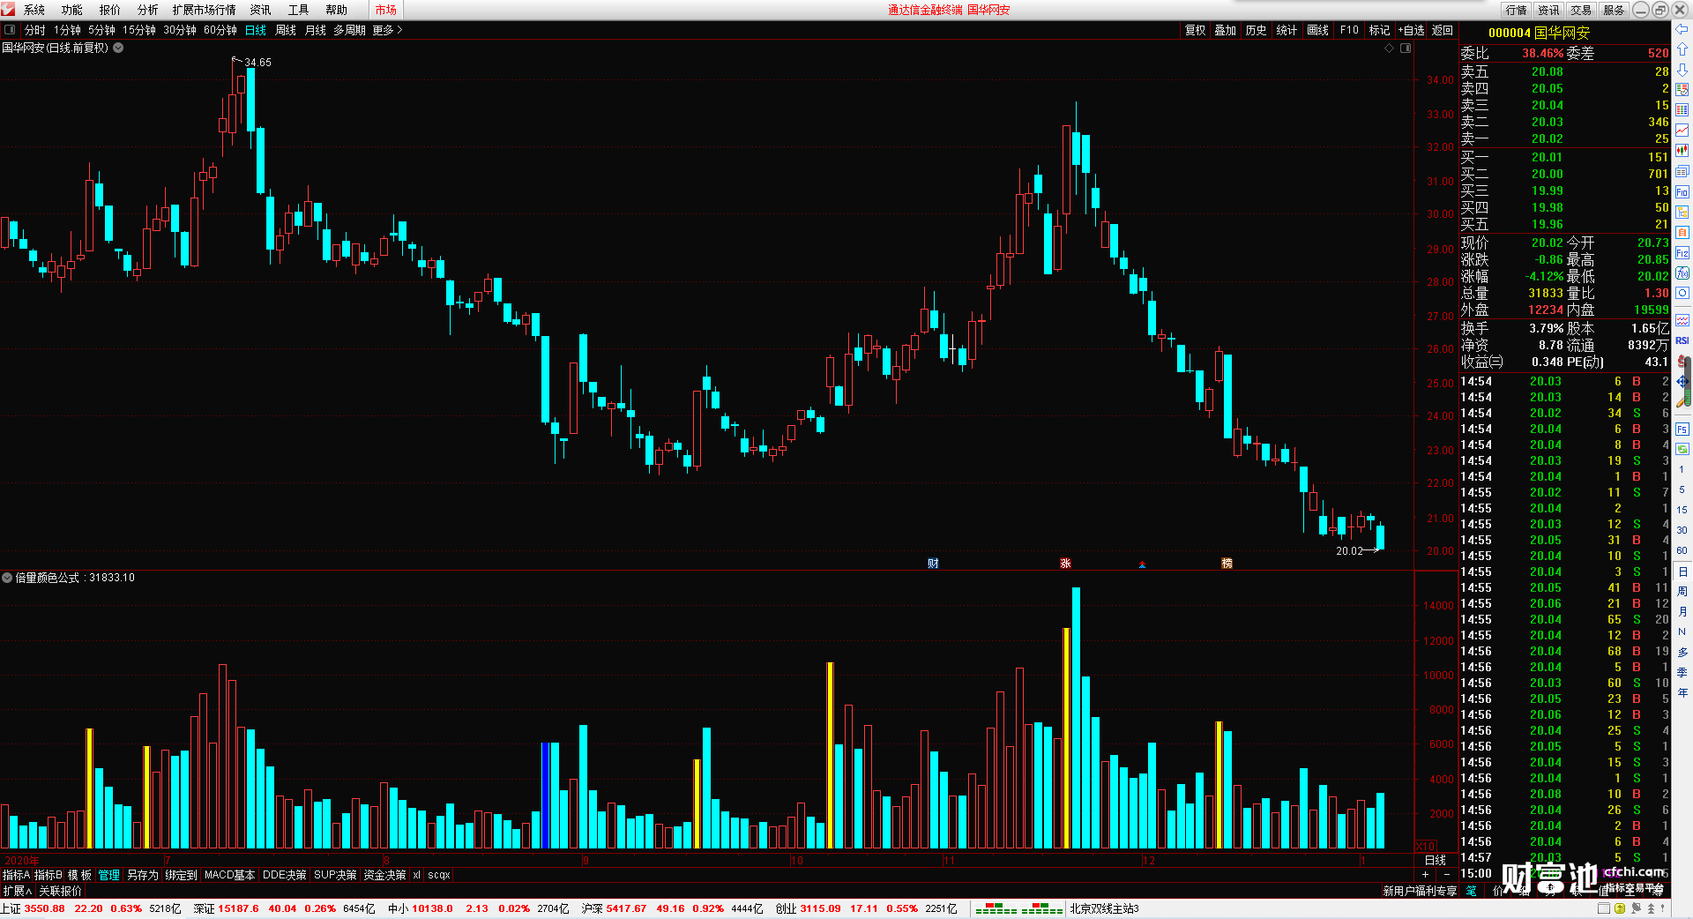Open the 系统 menu

tap(34, 10)
